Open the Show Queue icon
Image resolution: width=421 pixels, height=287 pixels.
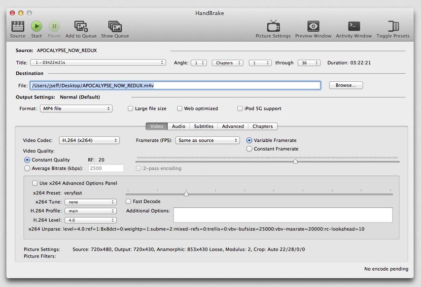(x=115, y=27)
